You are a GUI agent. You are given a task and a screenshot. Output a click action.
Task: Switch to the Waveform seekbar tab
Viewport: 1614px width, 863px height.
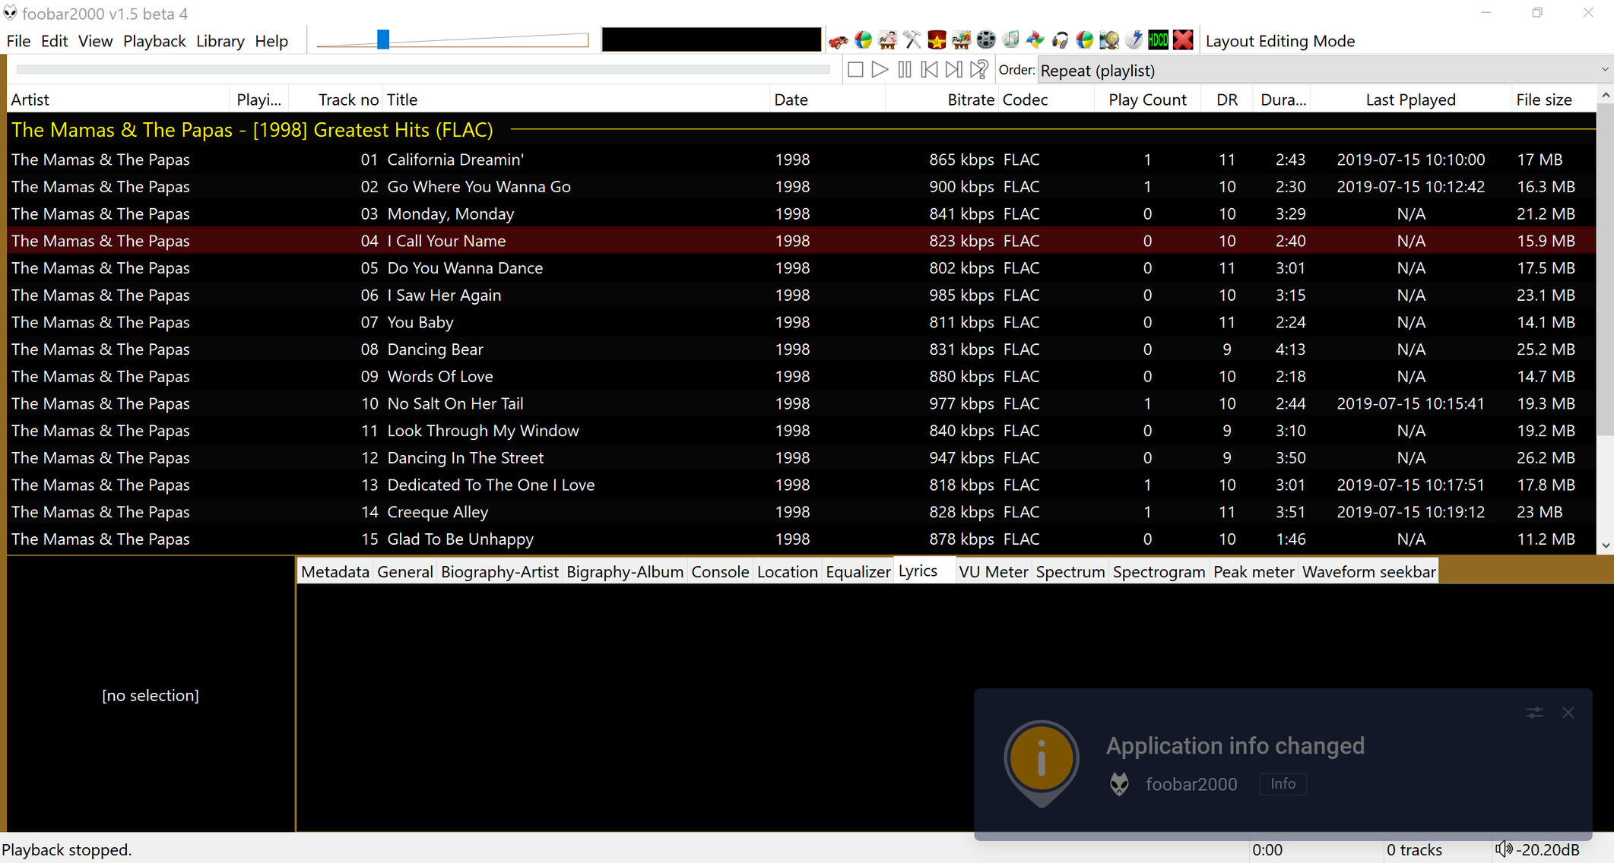[x=1369, y=572]
